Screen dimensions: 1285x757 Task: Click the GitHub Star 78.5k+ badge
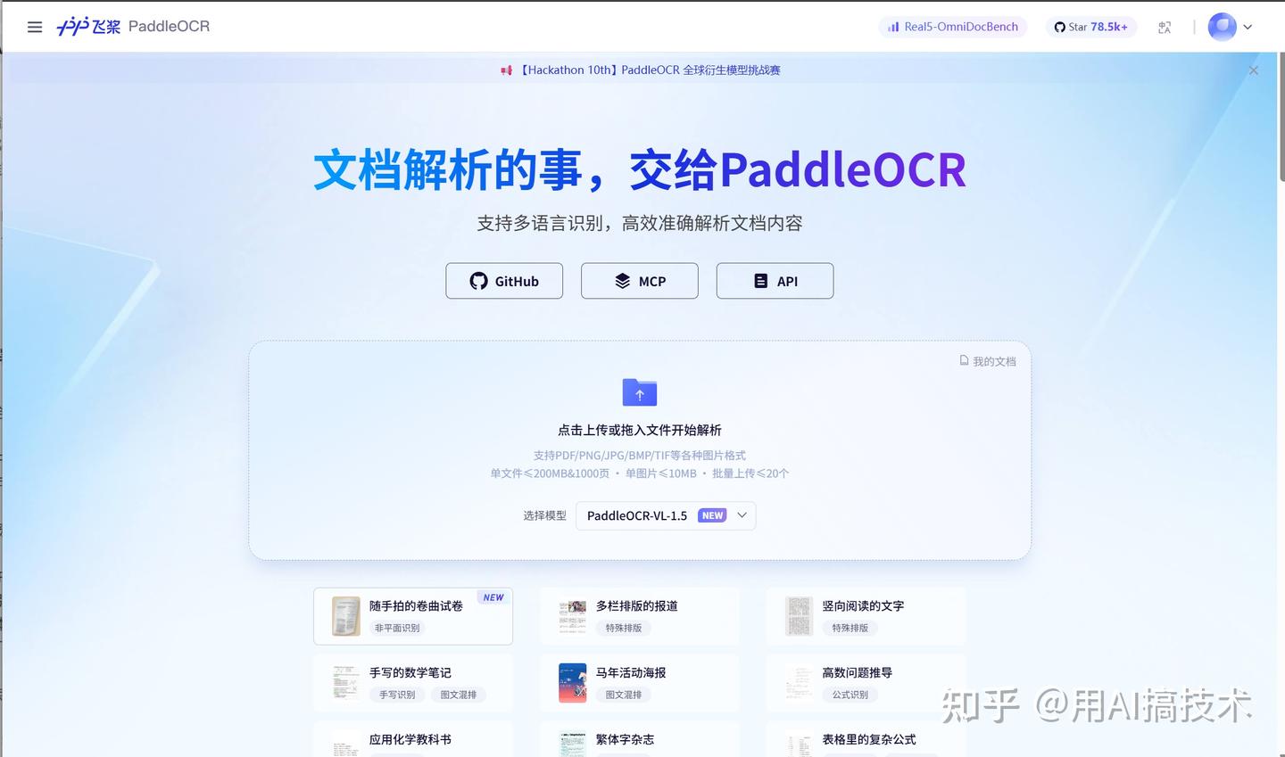coord(1090,27)
